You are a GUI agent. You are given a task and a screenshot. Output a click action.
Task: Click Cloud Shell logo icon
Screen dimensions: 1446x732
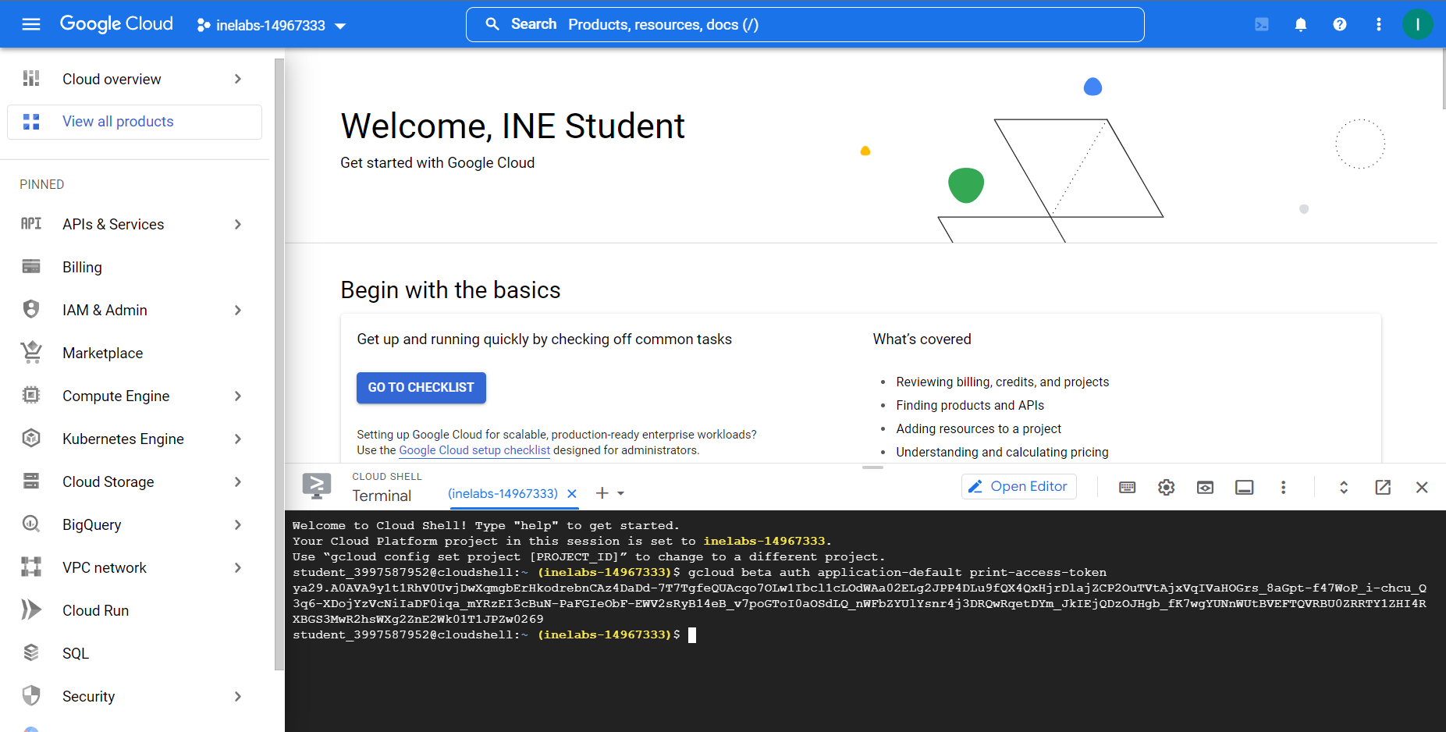(x=317, y=486)
